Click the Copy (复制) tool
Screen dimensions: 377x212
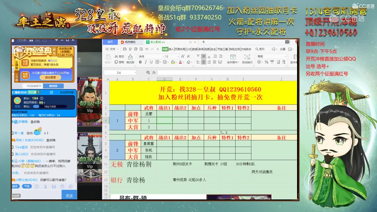click(x=119, y=62)
